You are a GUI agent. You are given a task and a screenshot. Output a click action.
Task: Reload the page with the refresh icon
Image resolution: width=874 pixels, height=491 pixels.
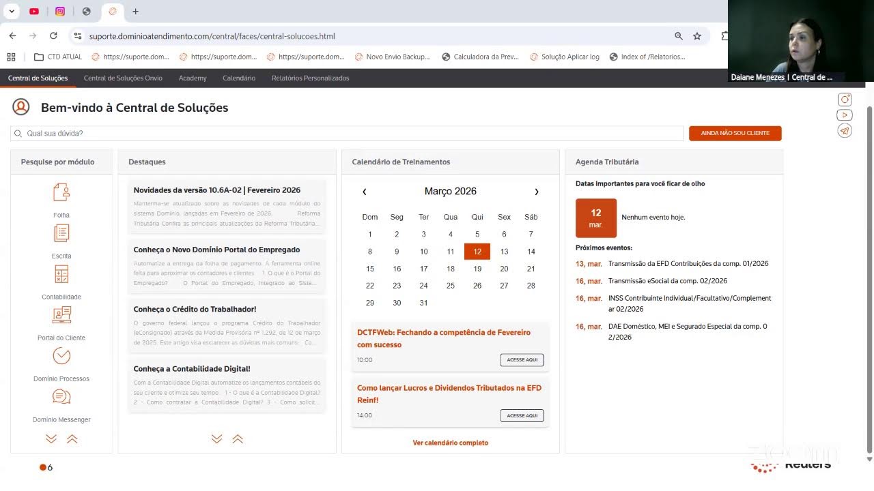(53, 36)
